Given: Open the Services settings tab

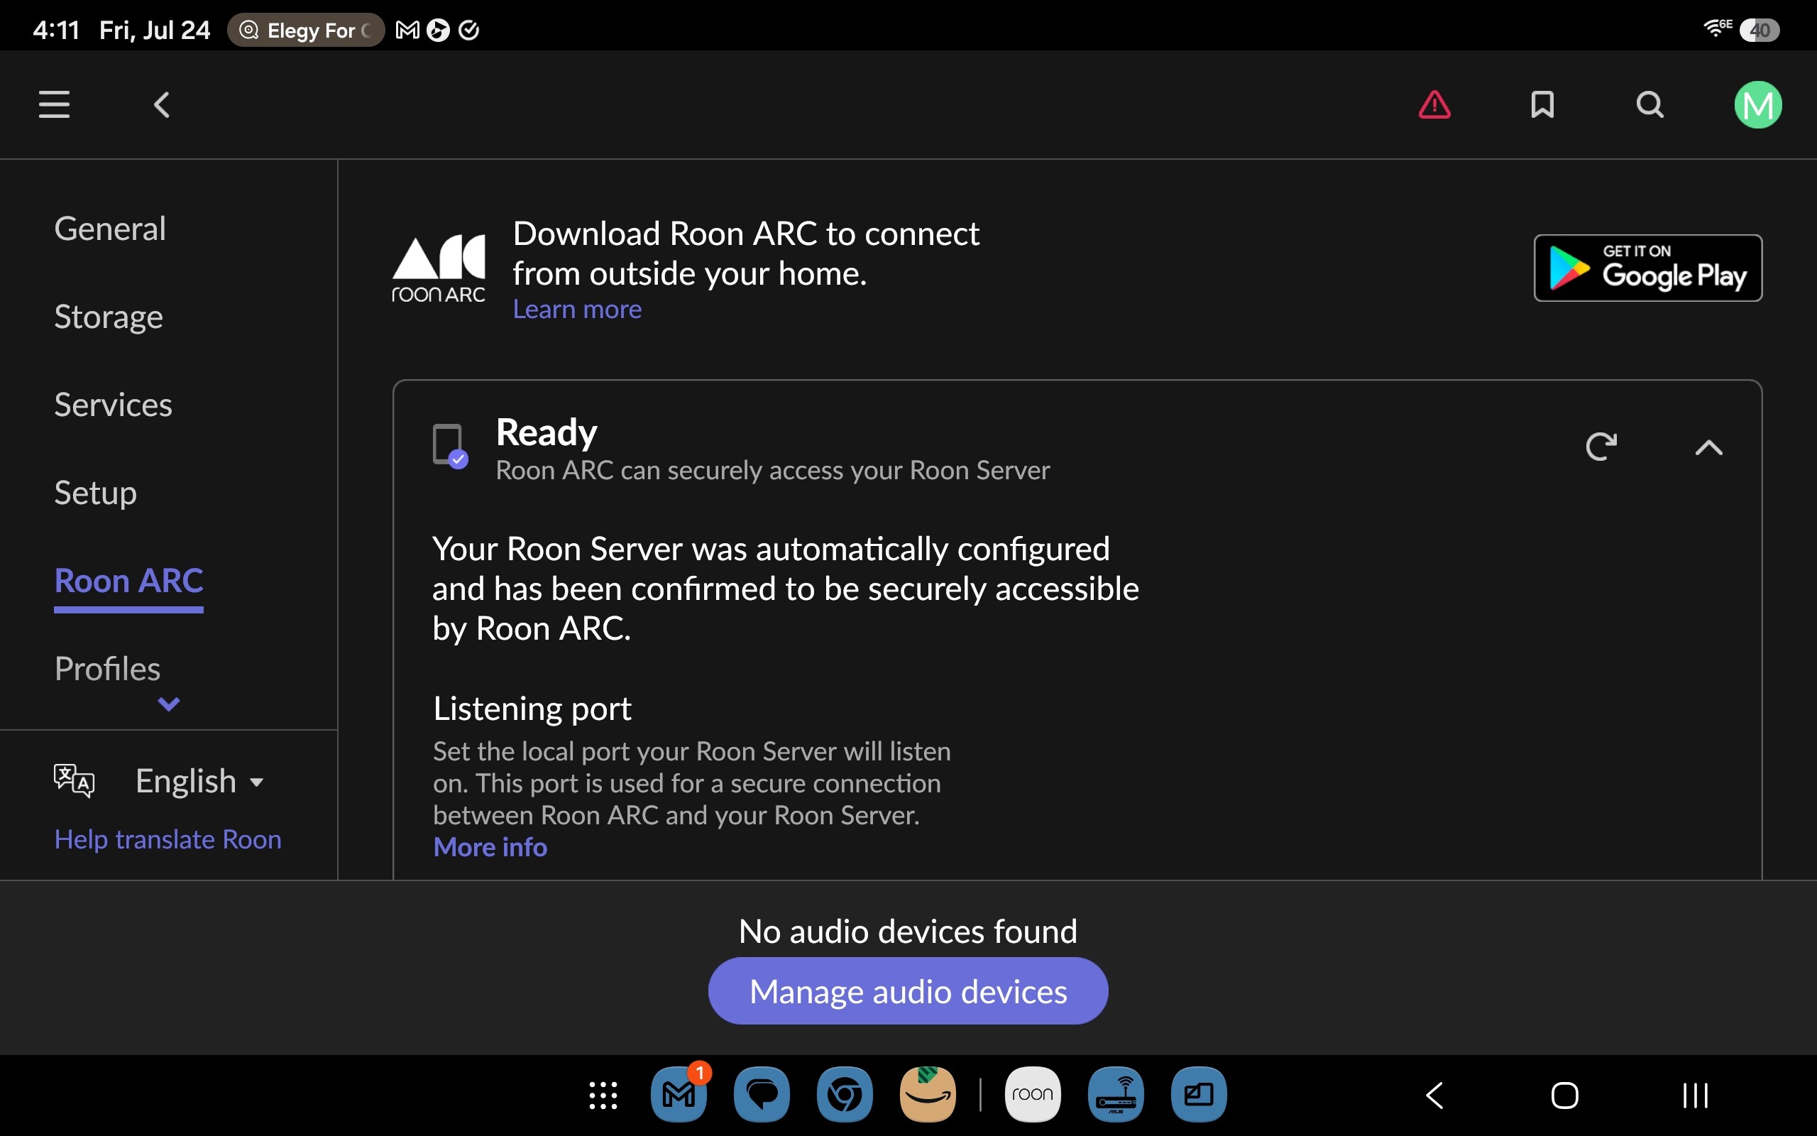Looking at the screenshot, I should point(114,404).
